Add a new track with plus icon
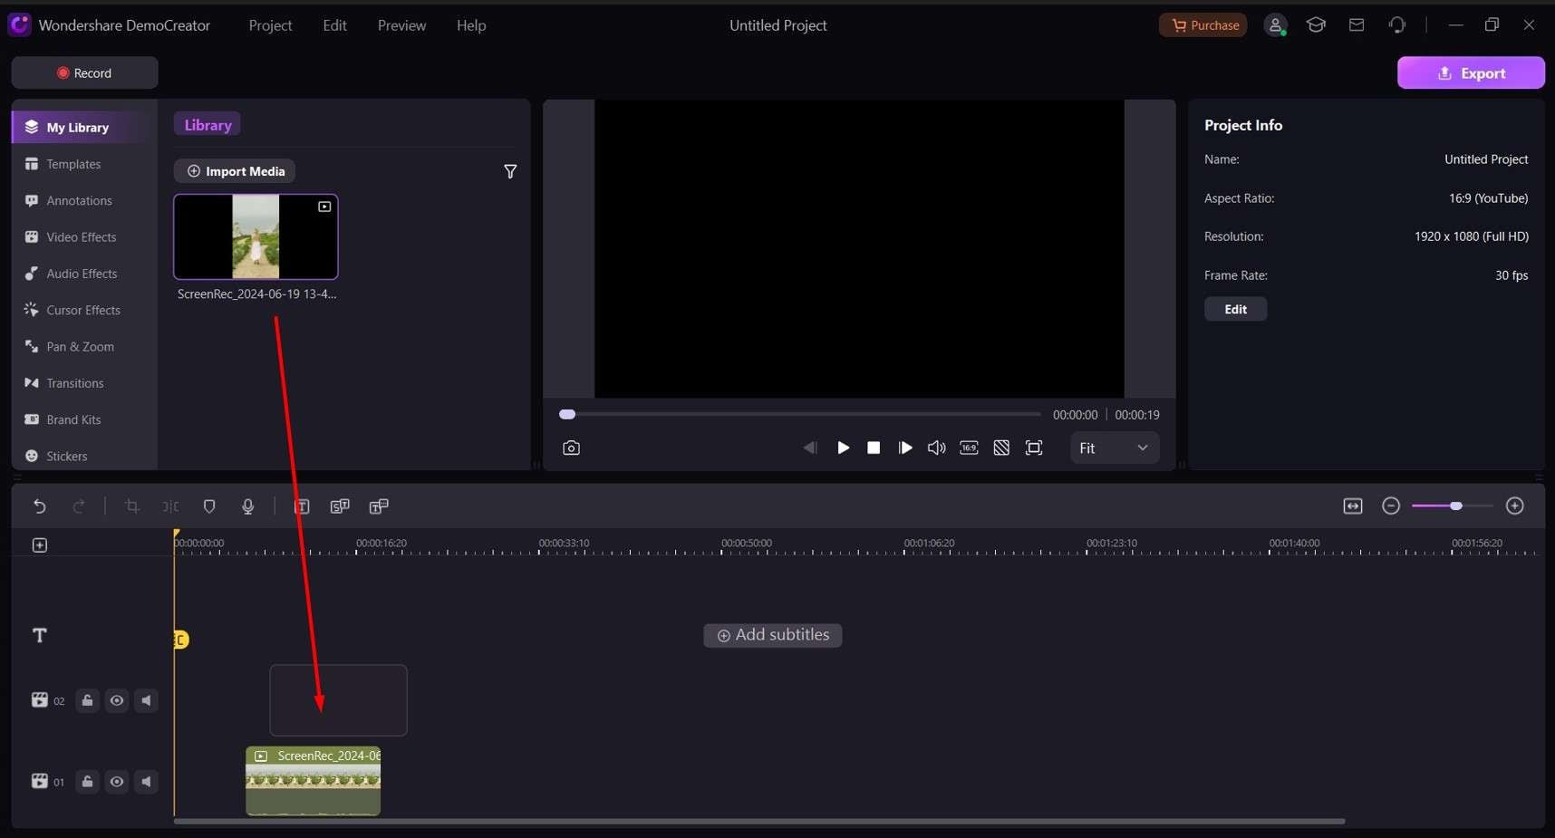The image size is (1555, 838). pyautogui.click(x=40, y=544)
